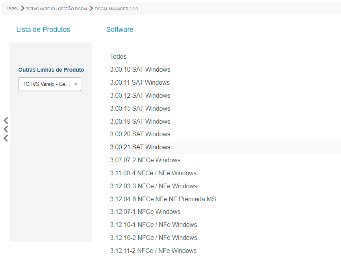Choose 3.00.15 SAT Windows
The width and height of the screenshot is (341, 258).
tap(140, 109)
